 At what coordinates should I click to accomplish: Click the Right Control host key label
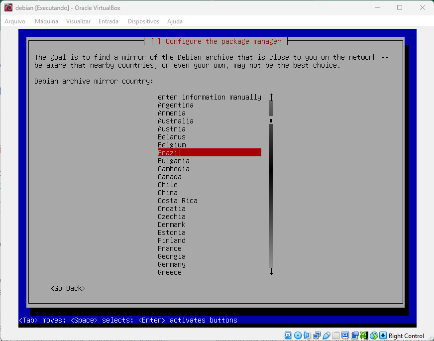[406, 336]
